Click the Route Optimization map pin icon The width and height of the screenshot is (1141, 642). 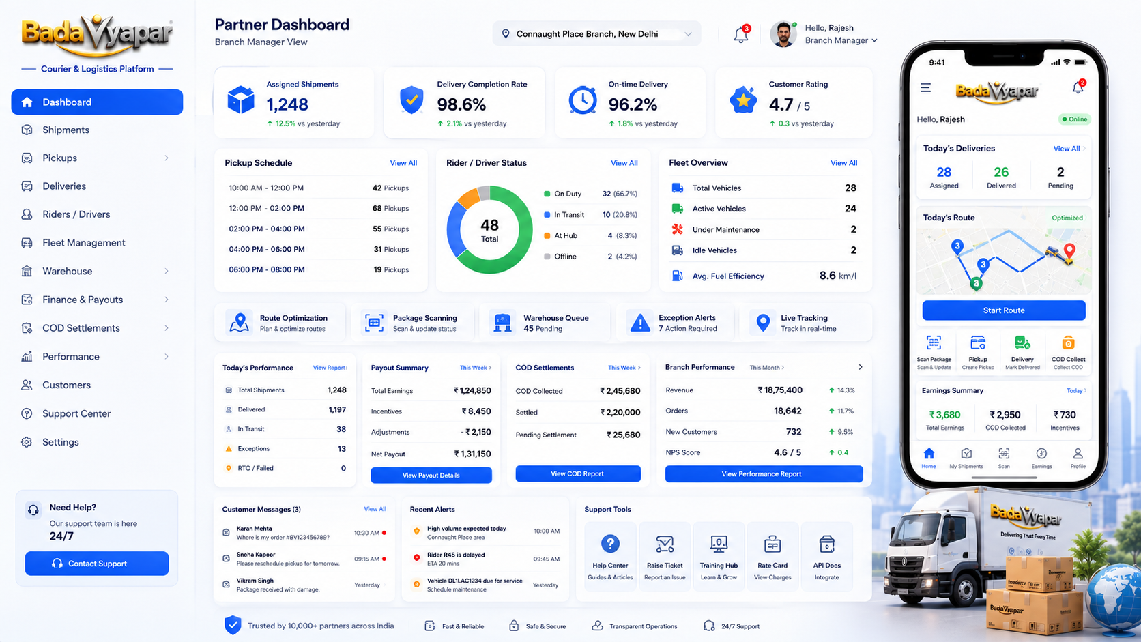click(239, 322)
